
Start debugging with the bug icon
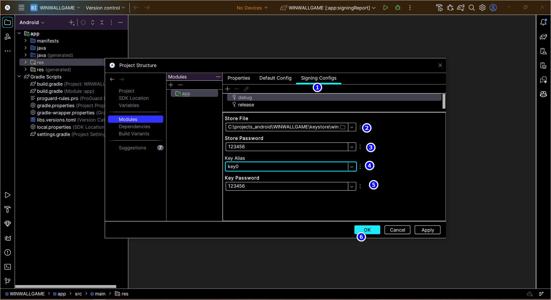coord(398,8)
